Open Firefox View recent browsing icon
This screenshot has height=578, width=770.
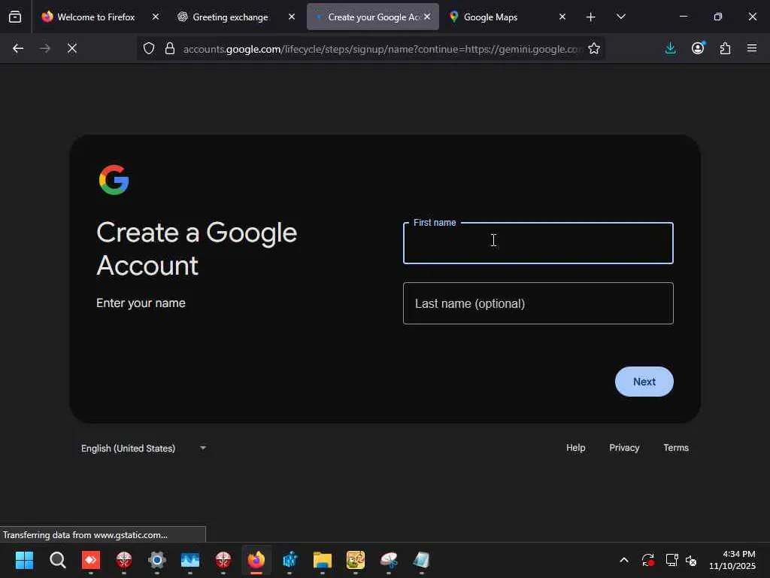[x=15, y=17]
